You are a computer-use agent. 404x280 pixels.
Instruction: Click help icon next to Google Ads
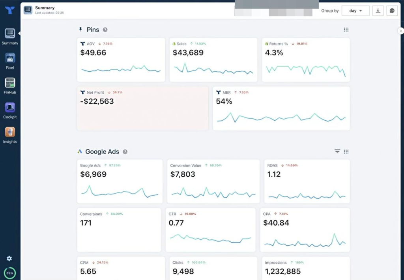tap(125, 151)
